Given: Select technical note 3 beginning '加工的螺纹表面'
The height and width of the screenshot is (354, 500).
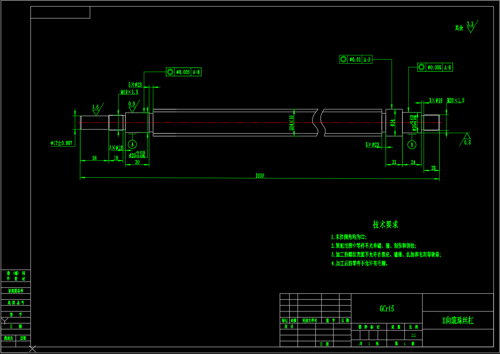Looking at the screenshot, I should (x=386, y=255).
